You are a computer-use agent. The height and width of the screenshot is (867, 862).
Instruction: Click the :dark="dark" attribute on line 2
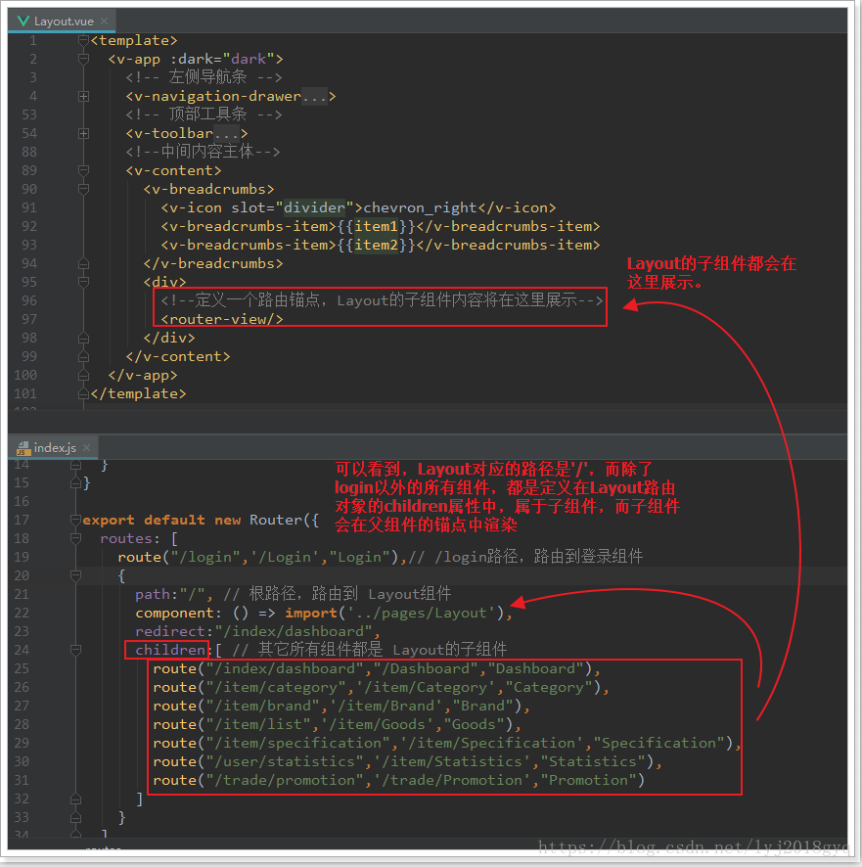222,59
